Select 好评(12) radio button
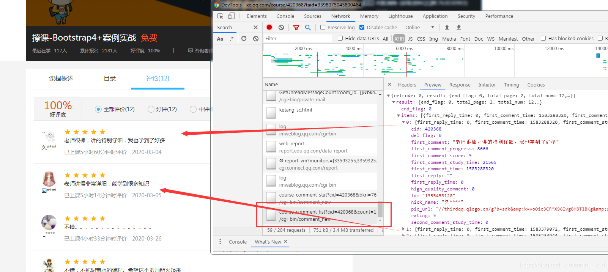Image resolution: width=608 pixels, height=272 pixels. point(151,109)
